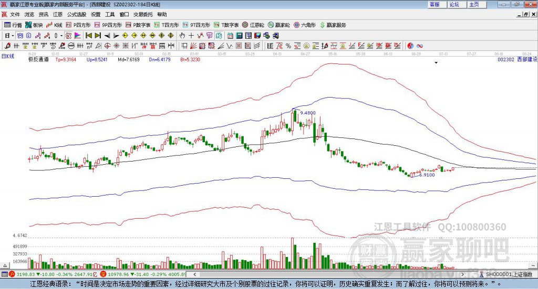Open the 帮助 menu
This screenshot has width=538, height=289.
162,14
